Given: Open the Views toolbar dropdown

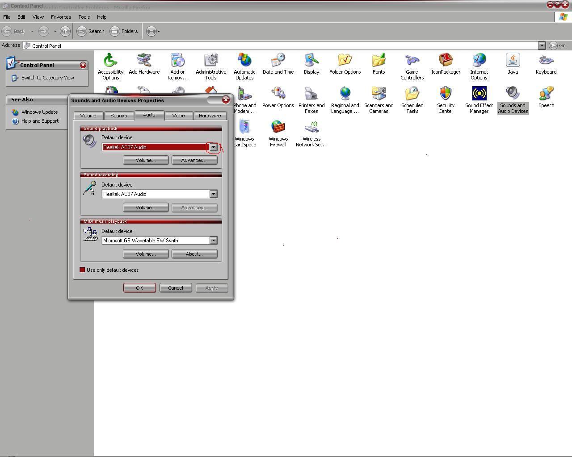Looking at the screenshot, I should pos(153,31).
